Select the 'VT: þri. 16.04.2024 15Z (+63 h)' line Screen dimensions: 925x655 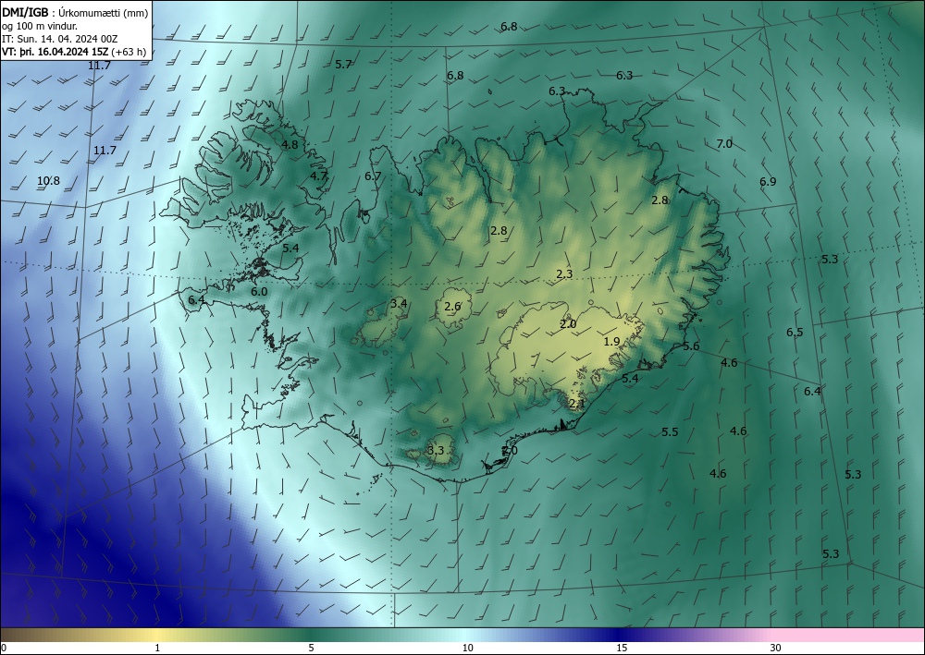click(74, 52)
